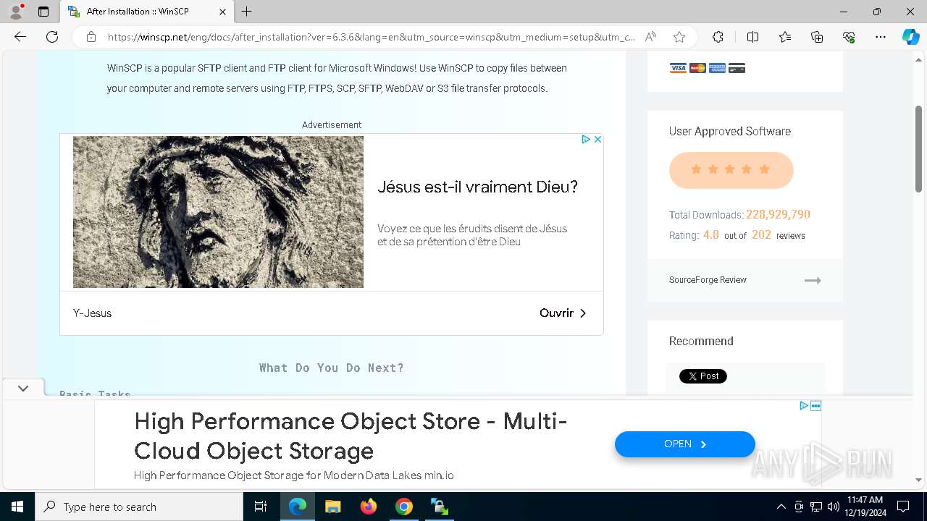Launch Firefox from the taskbar

[368, 507]
